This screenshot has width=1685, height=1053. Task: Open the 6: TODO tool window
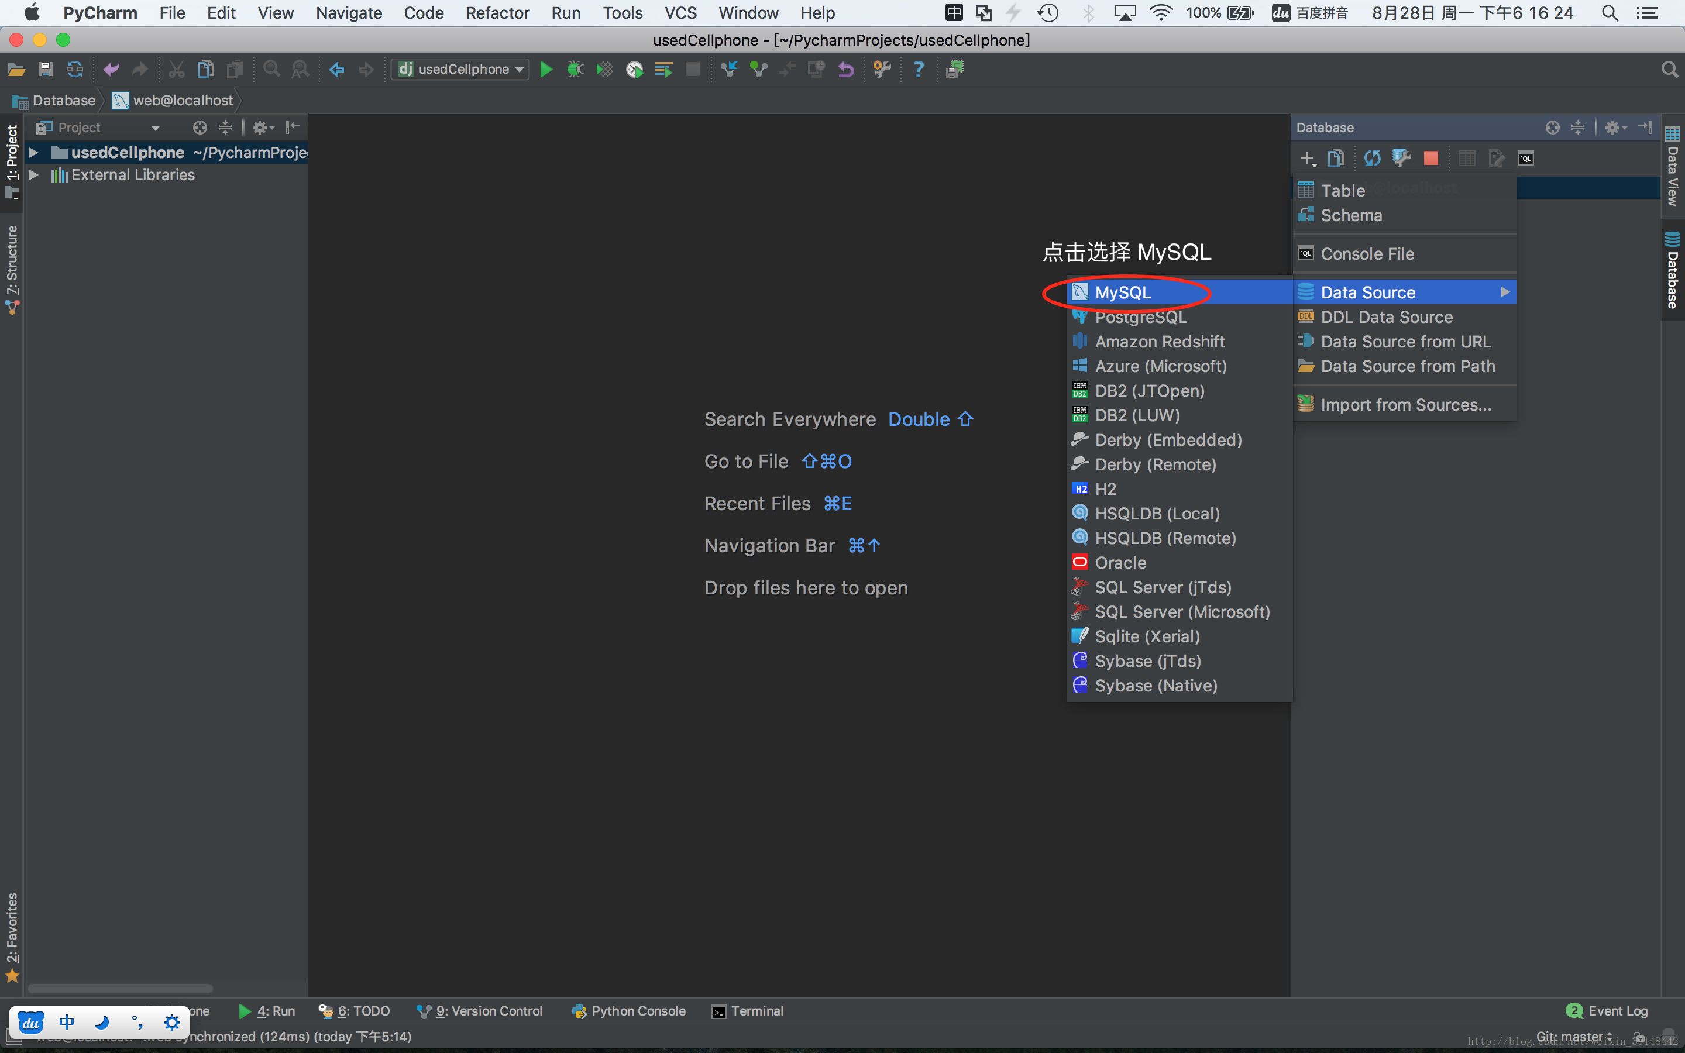355,1010
